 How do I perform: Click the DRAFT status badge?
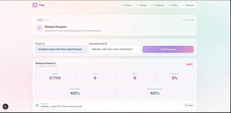[x=189, y=64]
